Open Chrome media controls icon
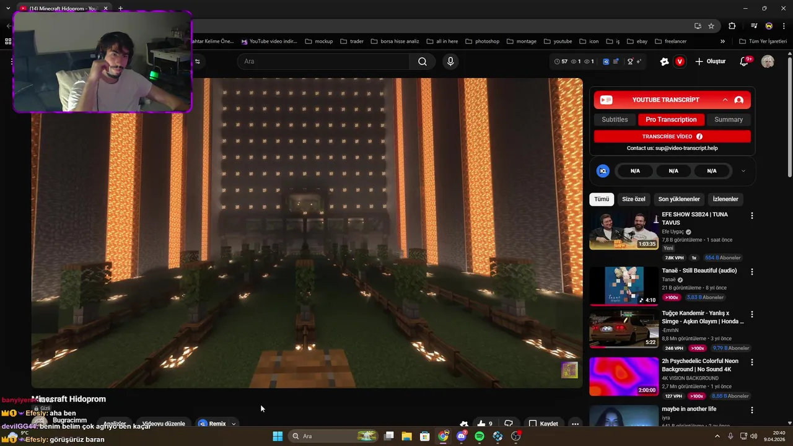This screenshot has width=793, height=446. click(754, 26)
